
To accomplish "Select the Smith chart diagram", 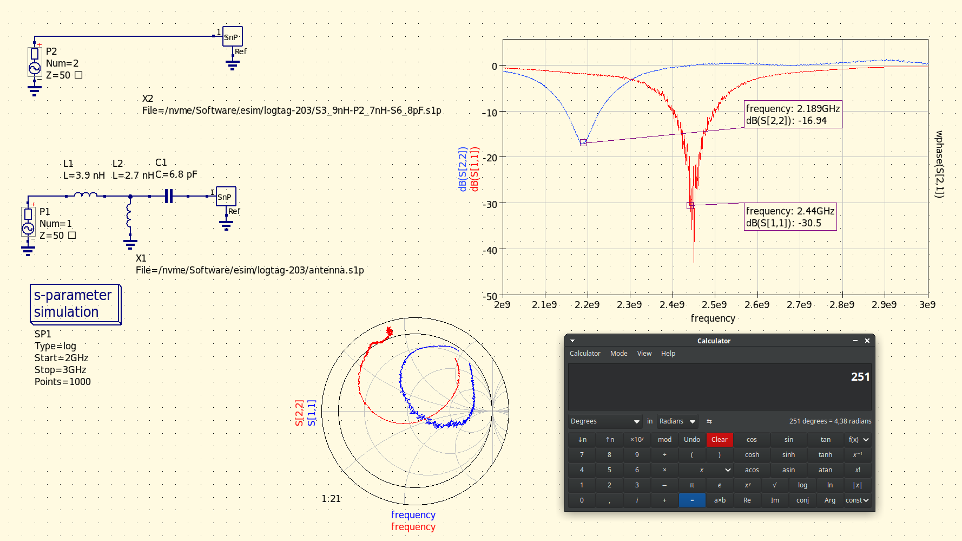I will point(415,411).
